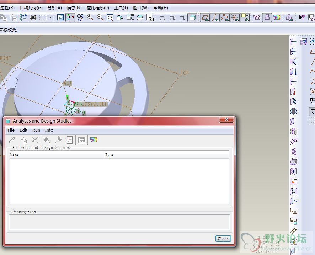Click the spring tool in right sidebar
Viewport: 315px width, 255px height.
point(293,151)
